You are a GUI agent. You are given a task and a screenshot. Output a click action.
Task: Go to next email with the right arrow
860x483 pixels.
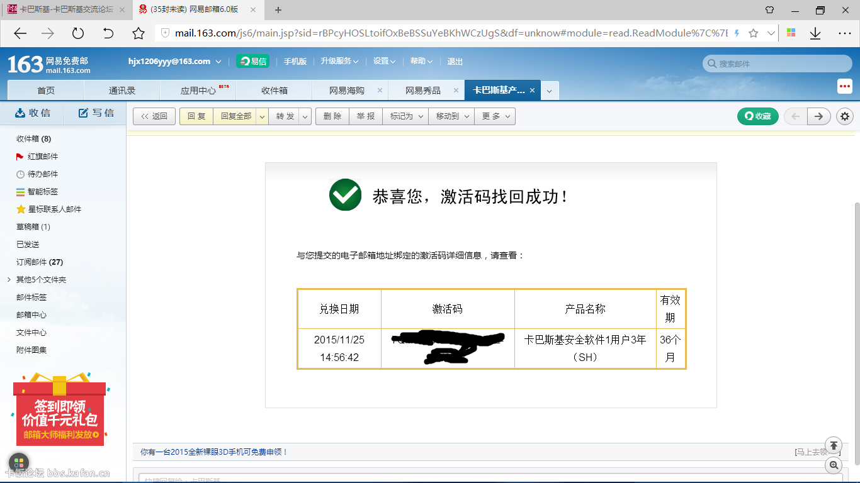pyautogui.click(x=818, y=116)
